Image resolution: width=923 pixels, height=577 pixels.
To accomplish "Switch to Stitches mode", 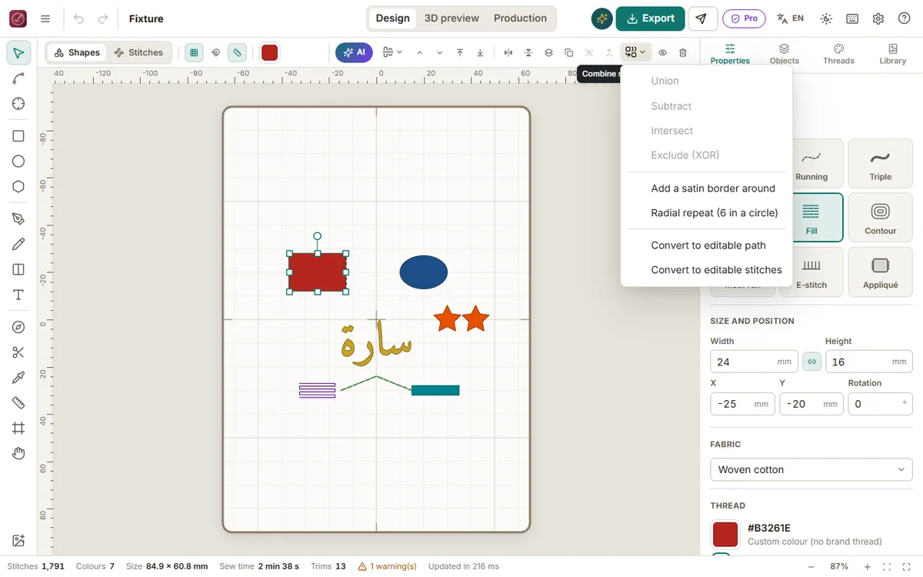I will [x=138, y=52].
